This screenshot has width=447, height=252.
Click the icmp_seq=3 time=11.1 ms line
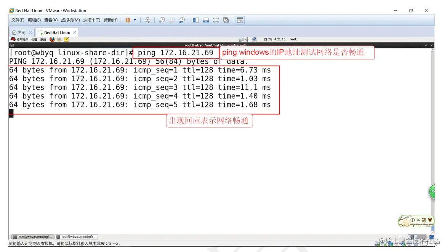pyautogui.click(x=140, y=88)
